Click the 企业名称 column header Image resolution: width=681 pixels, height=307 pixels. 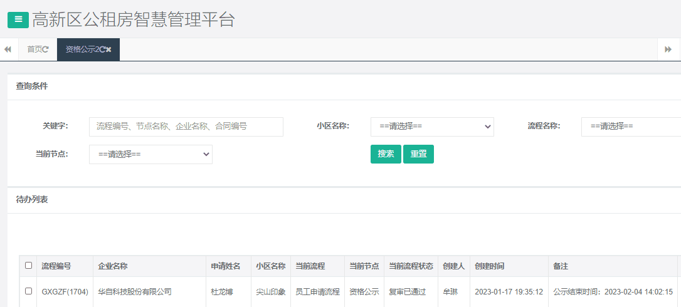(113, 266)
